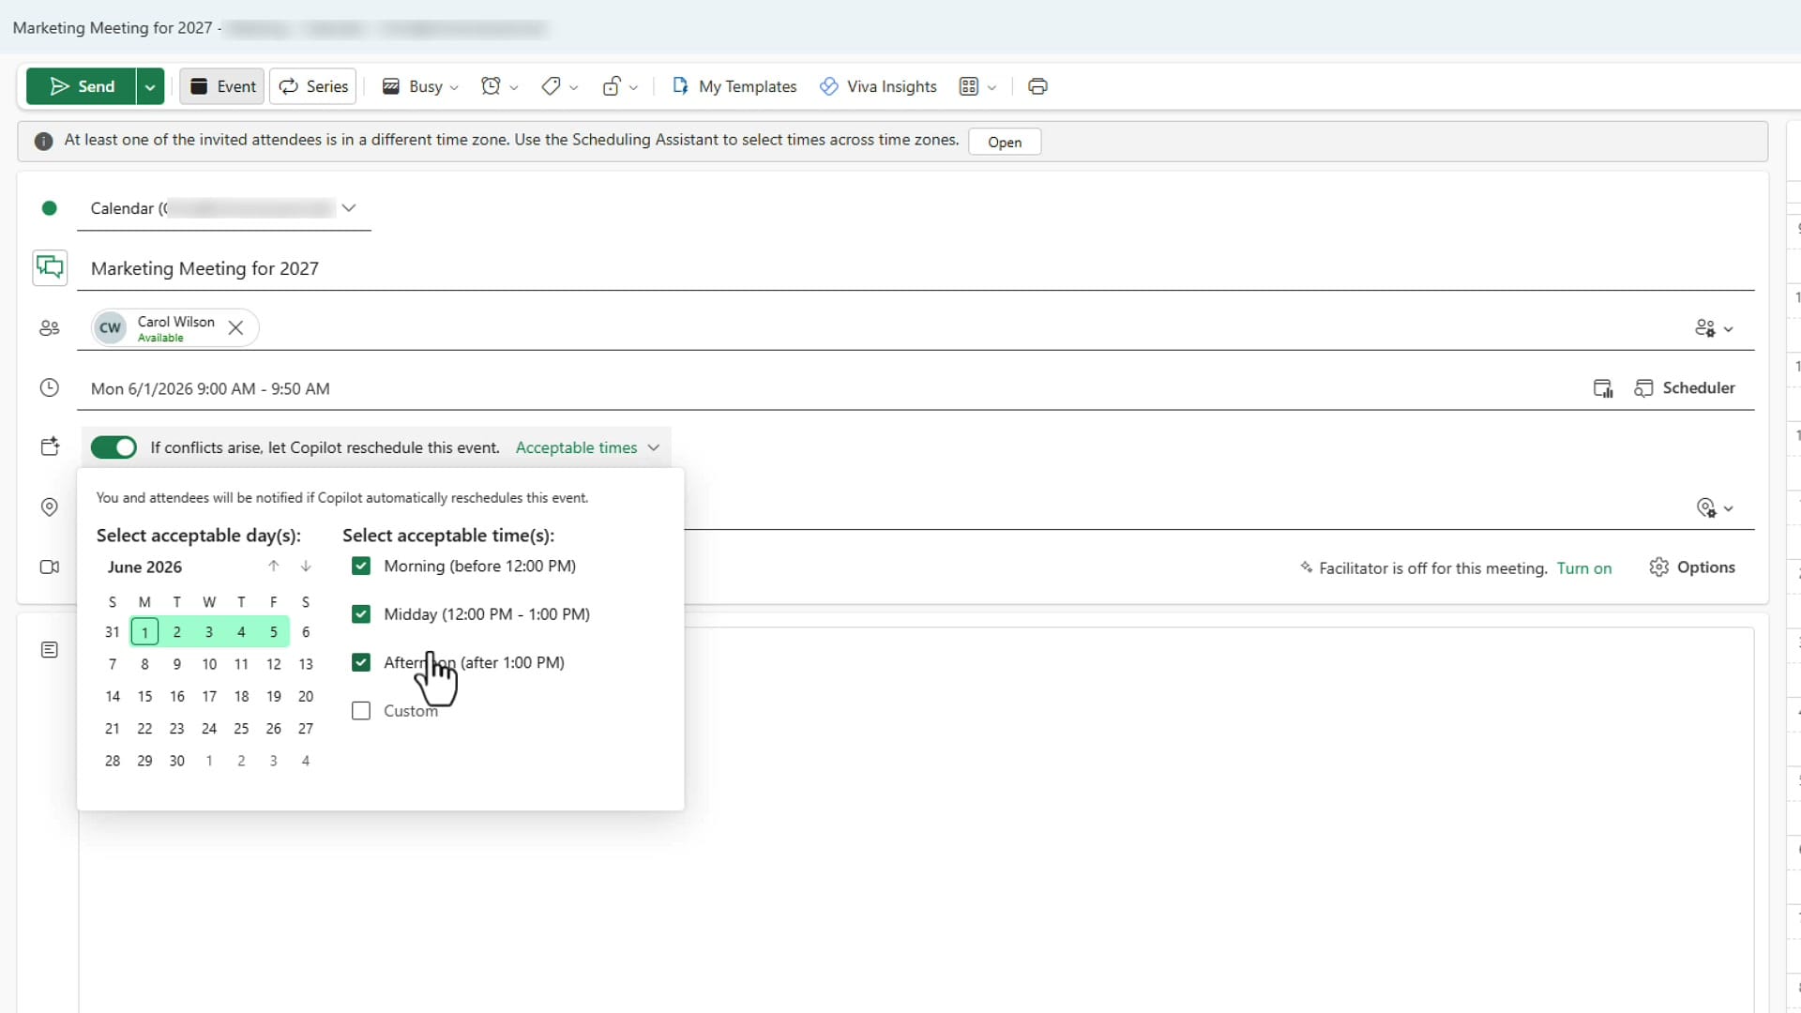Viewport: 1801px width, 1013px height.
Task: Open the location room finder dropdown
Action: (x=1715, y=507)
